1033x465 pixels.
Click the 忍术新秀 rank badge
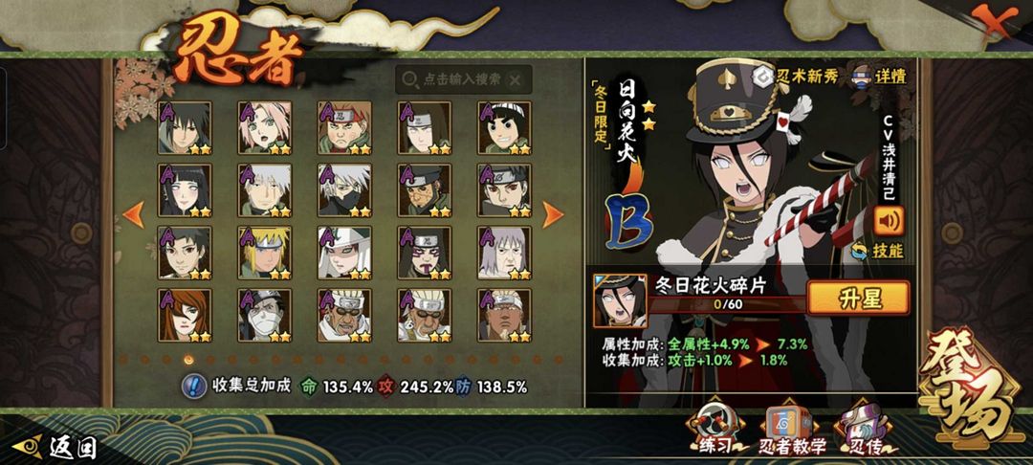[x=795, y=76]
